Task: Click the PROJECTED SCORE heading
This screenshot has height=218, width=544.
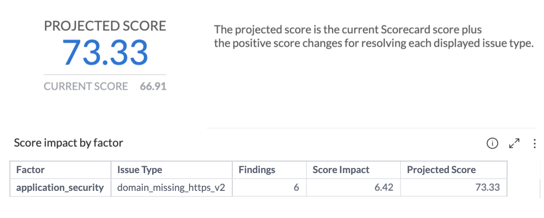Action: (x=105, y=26)
